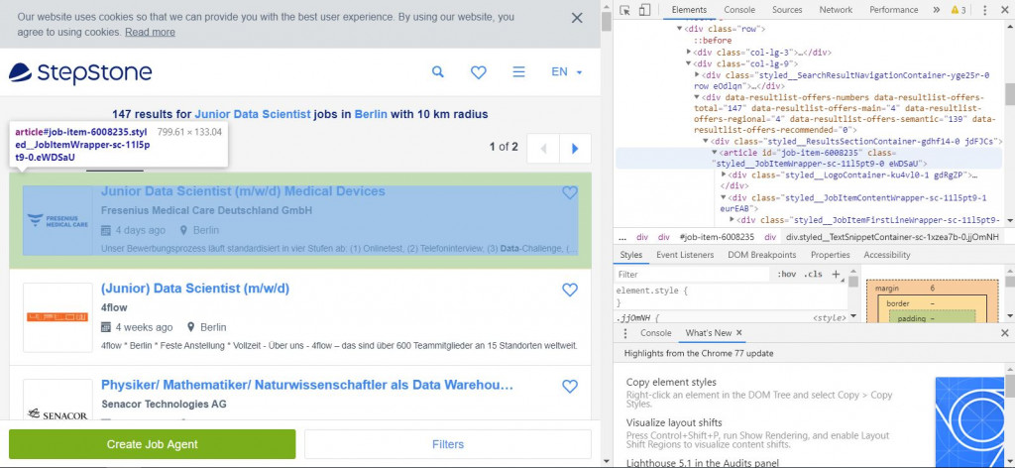Toggle the .cls class editor button

[x=813, y=275]
